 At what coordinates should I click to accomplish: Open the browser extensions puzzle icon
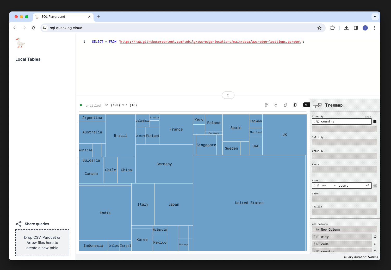[x=332, y=28]
